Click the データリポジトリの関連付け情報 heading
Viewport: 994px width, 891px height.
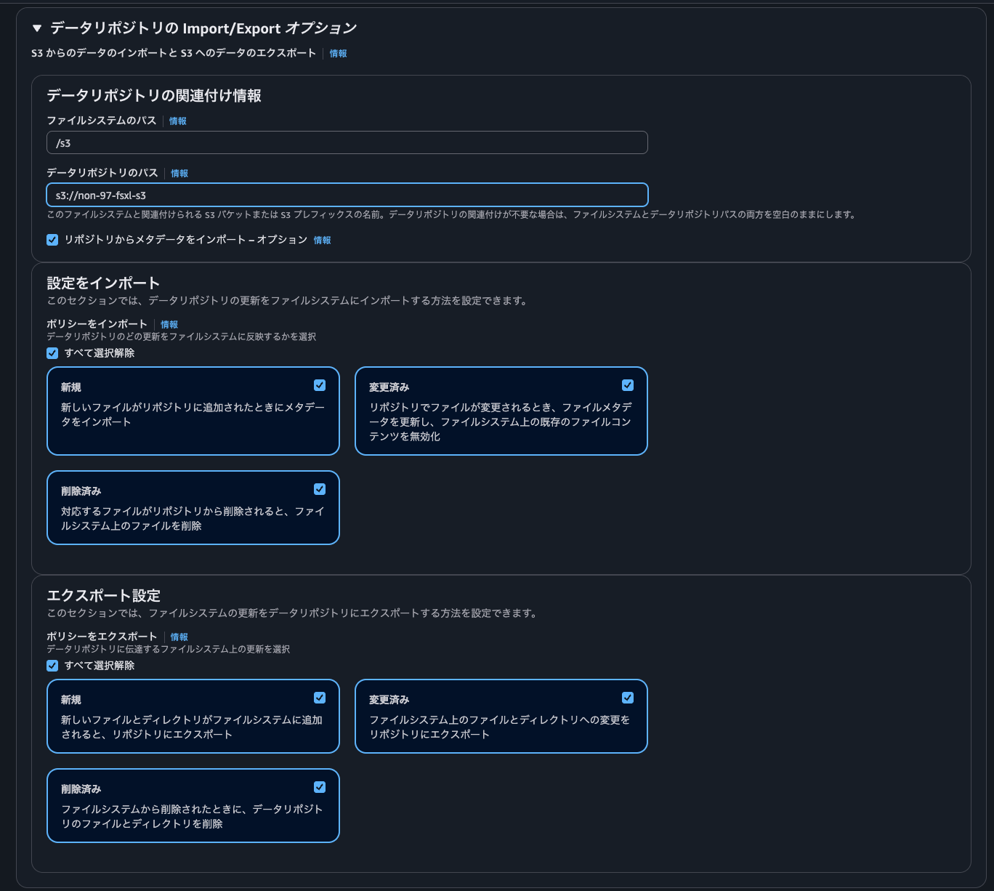[x=154, y=95]
